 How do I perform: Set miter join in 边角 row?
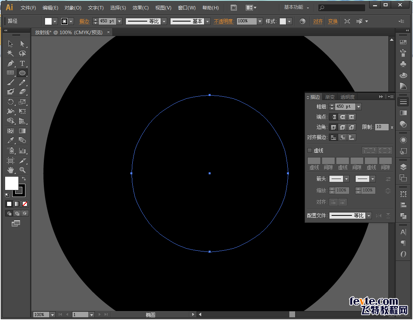(334, 127)
